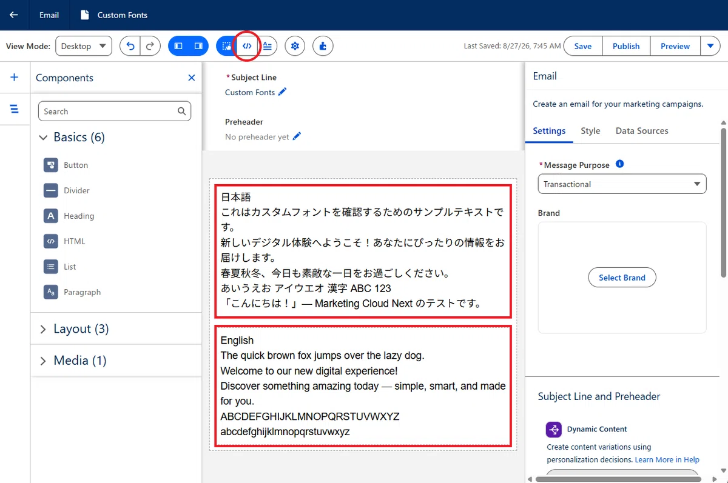This screenshot has width=728, height=483.
Task: Open the Learn More in Help link
Action: pos(667,460)
